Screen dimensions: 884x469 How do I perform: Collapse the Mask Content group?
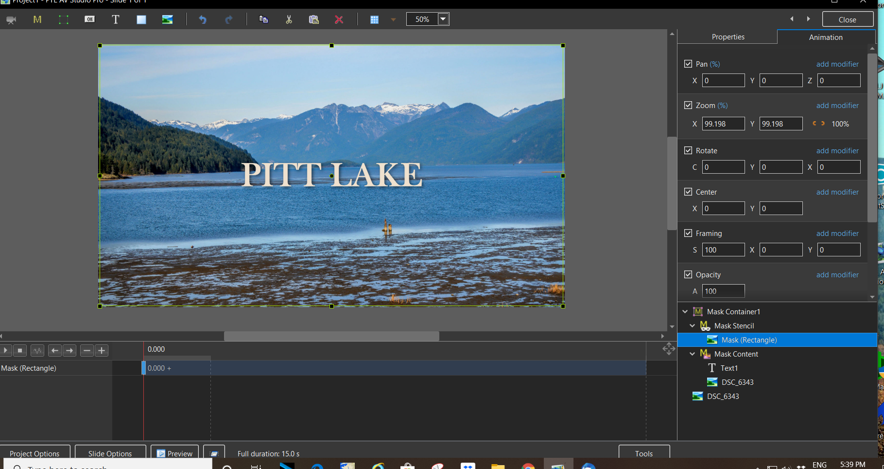tap(693, 354)
